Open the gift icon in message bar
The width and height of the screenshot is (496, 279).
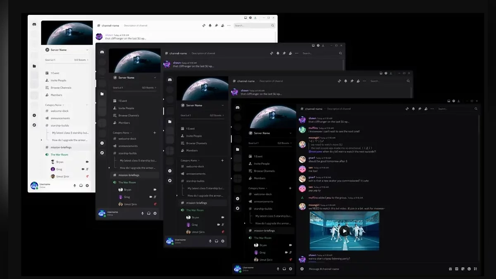coord(450,269)
